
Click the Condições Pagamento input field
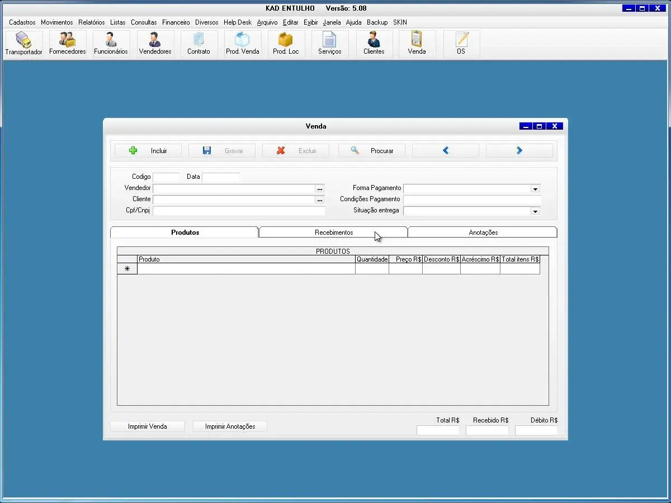472,200
